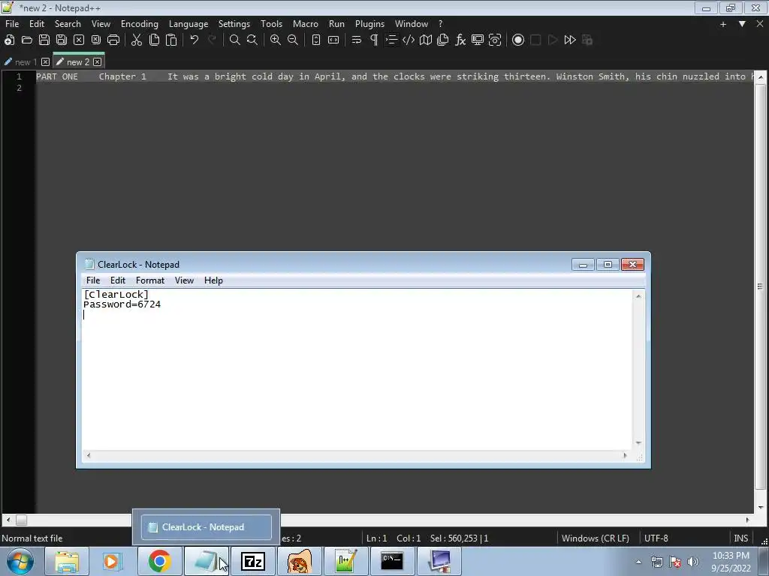Toggle synchronize vertical scrolling icon
The width and height of the screenshot is (769, 576).
tap(316, 40)
